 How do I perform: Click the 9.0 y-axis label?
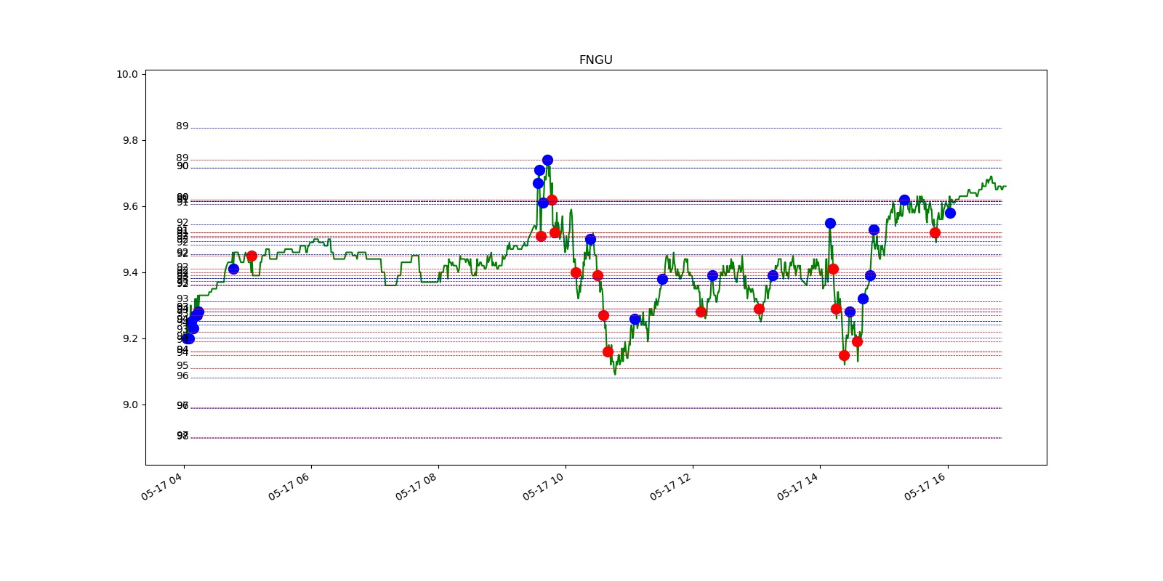tap(130, 405)
